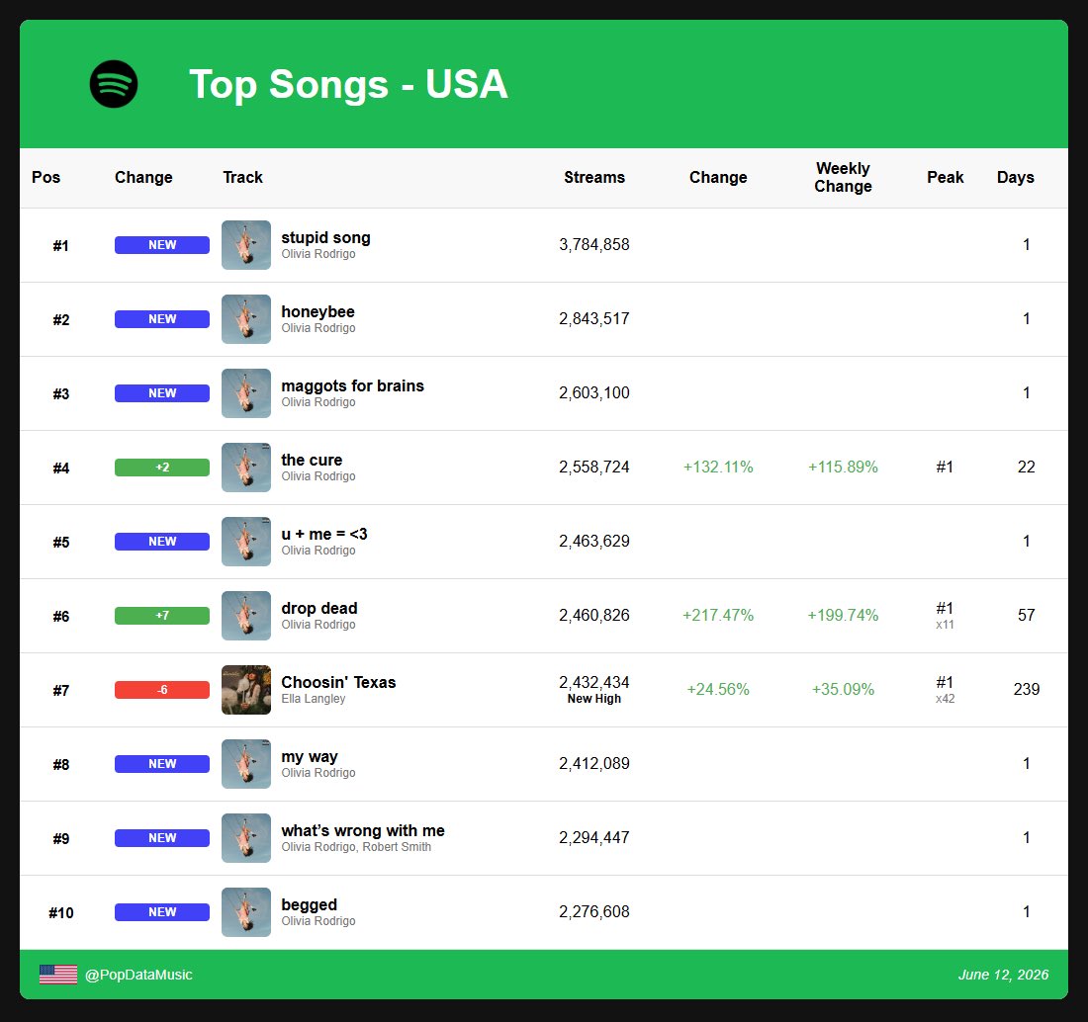Select the my way track title
Screen dimensions: 1088x1022
point(310,757)
